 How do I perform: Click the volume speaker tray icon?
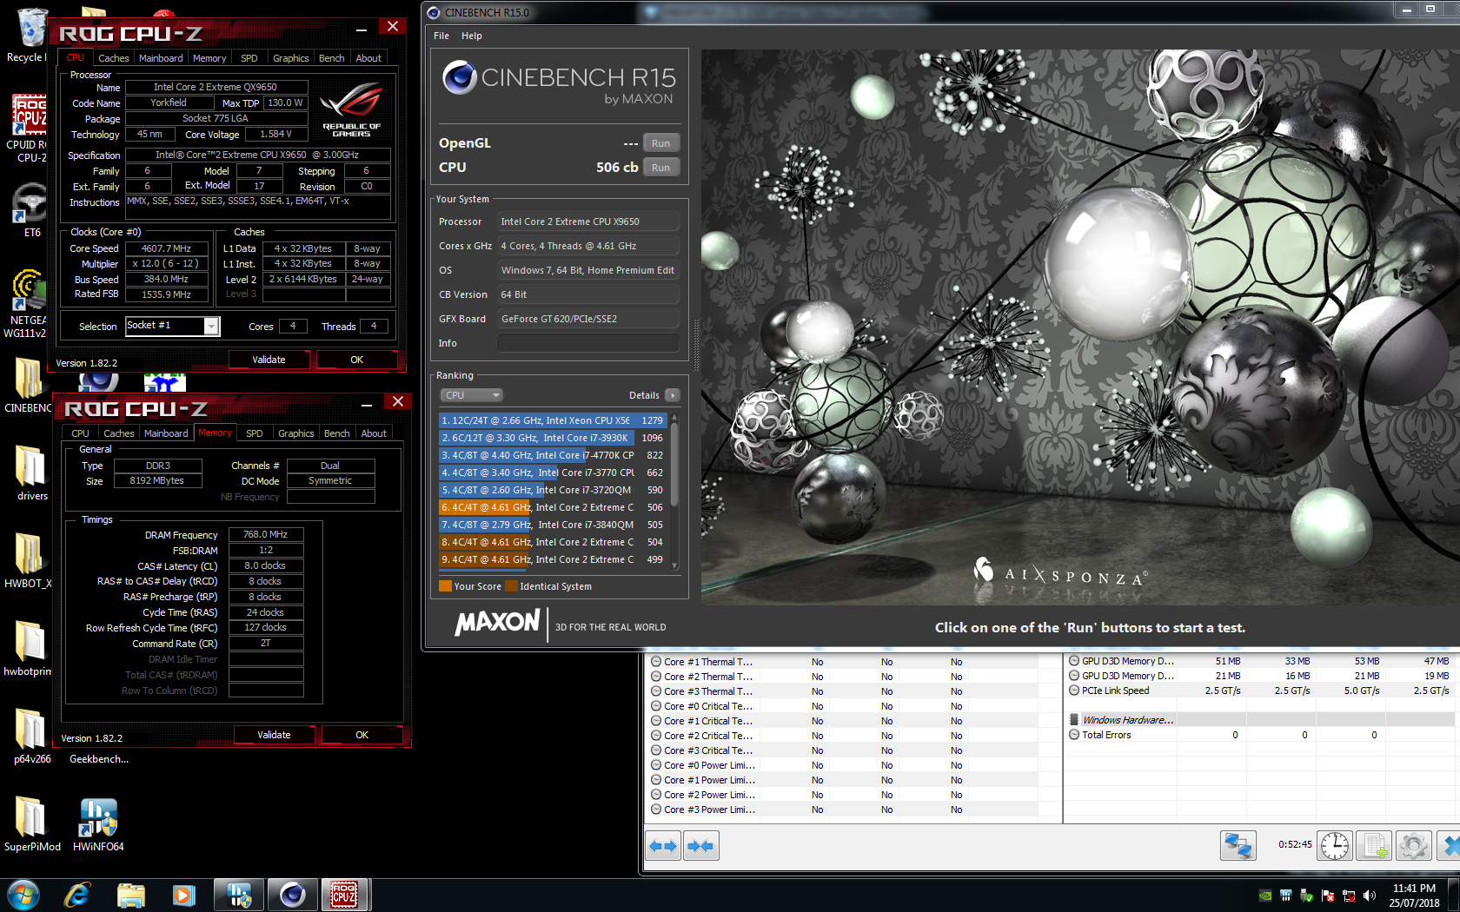coord(1370,895)
